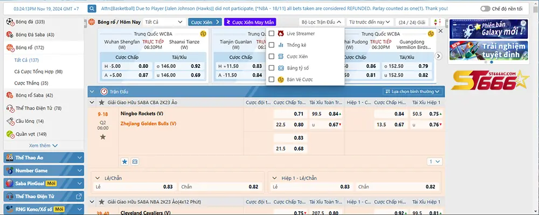Click the blue Cược Xiên button
Viewport: 539px width, 215px height.
click(205, 22)
